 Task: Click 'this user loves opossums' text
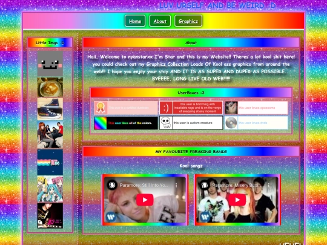[x=257, y=108]
